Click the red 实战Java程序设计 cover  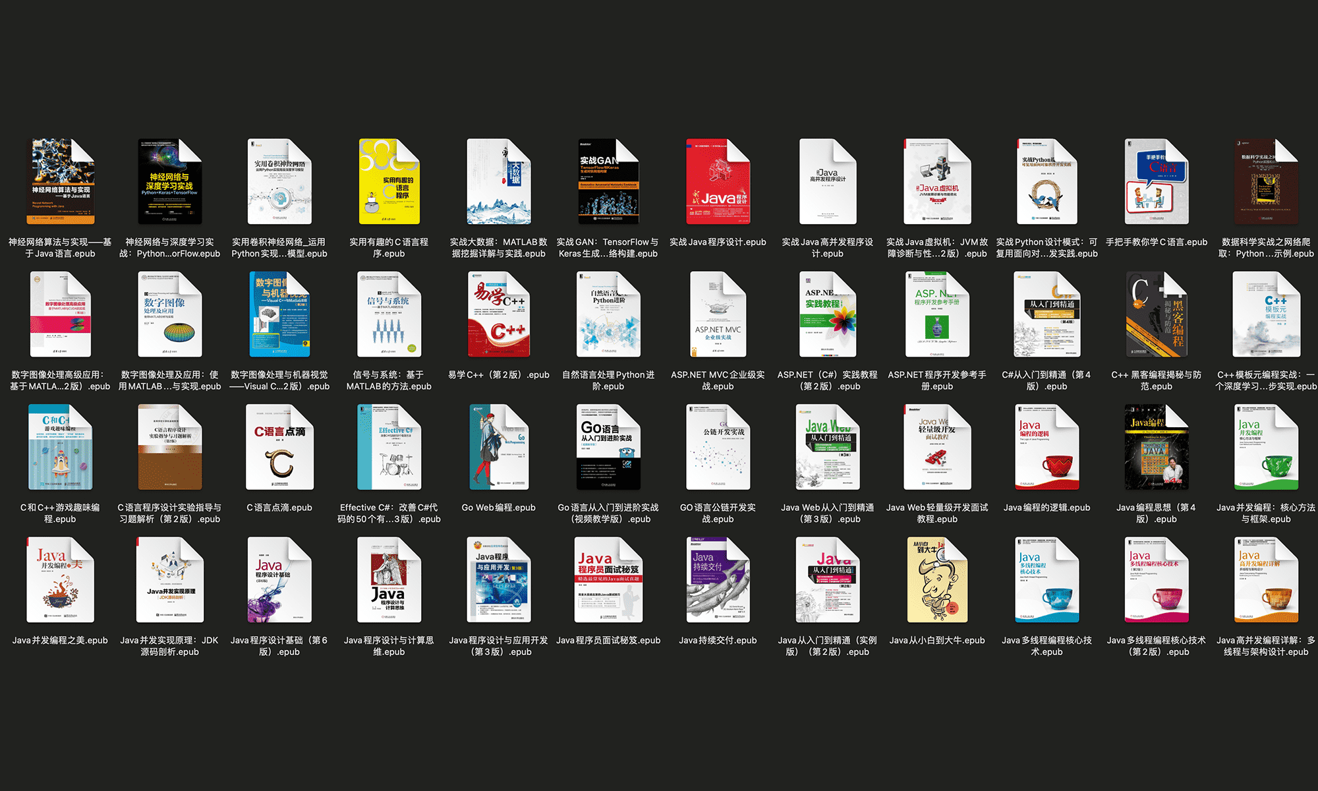point(718,181)
